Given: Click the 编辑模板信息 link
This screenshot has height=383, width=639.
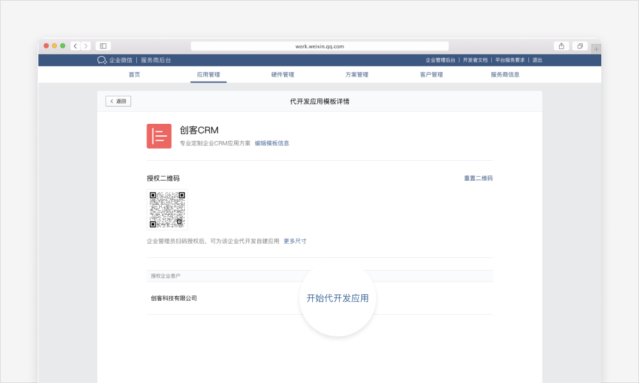Looking at the screenshot, I should [272, 143].
